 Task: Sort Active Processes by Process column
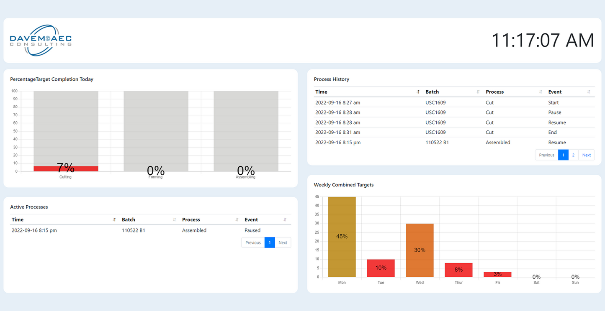pyautogui.click(x=208, y=219)
